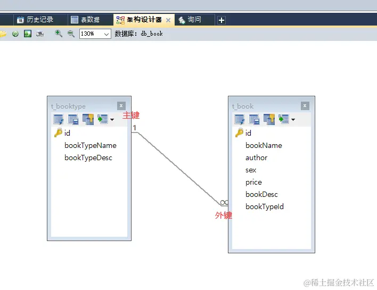
Task: Open the folder icon in the toolbar
Action: pos(3,34)
